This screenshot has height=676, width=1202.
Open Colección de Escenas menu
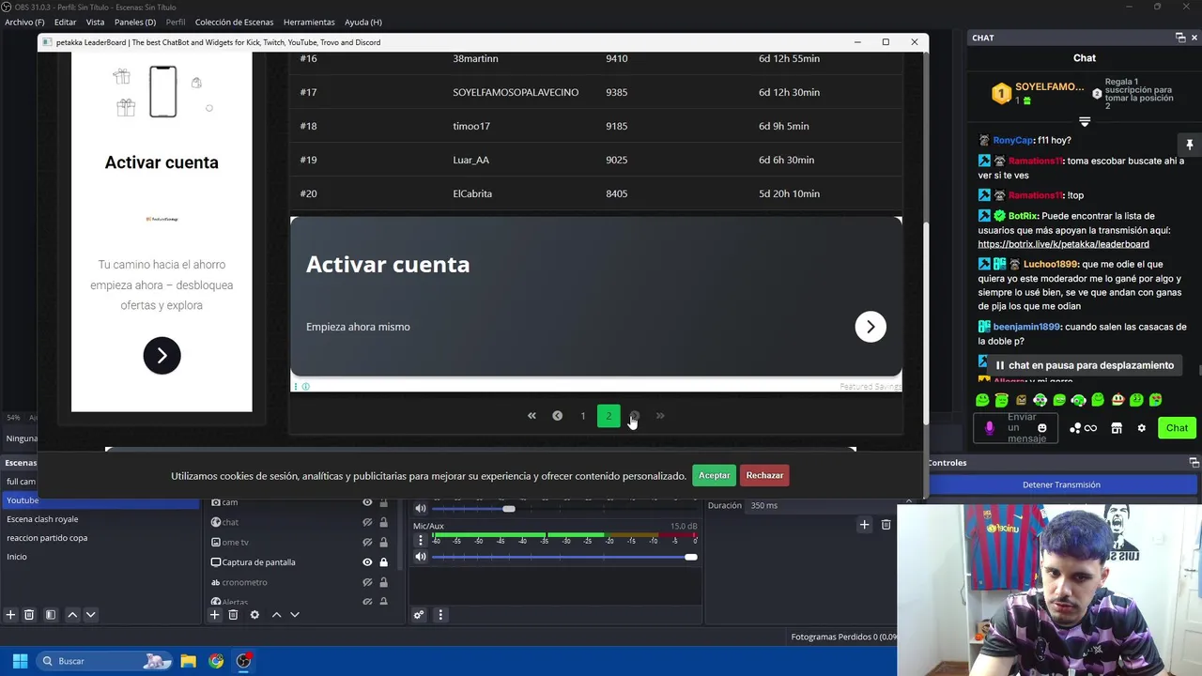(x=235, y=22)
